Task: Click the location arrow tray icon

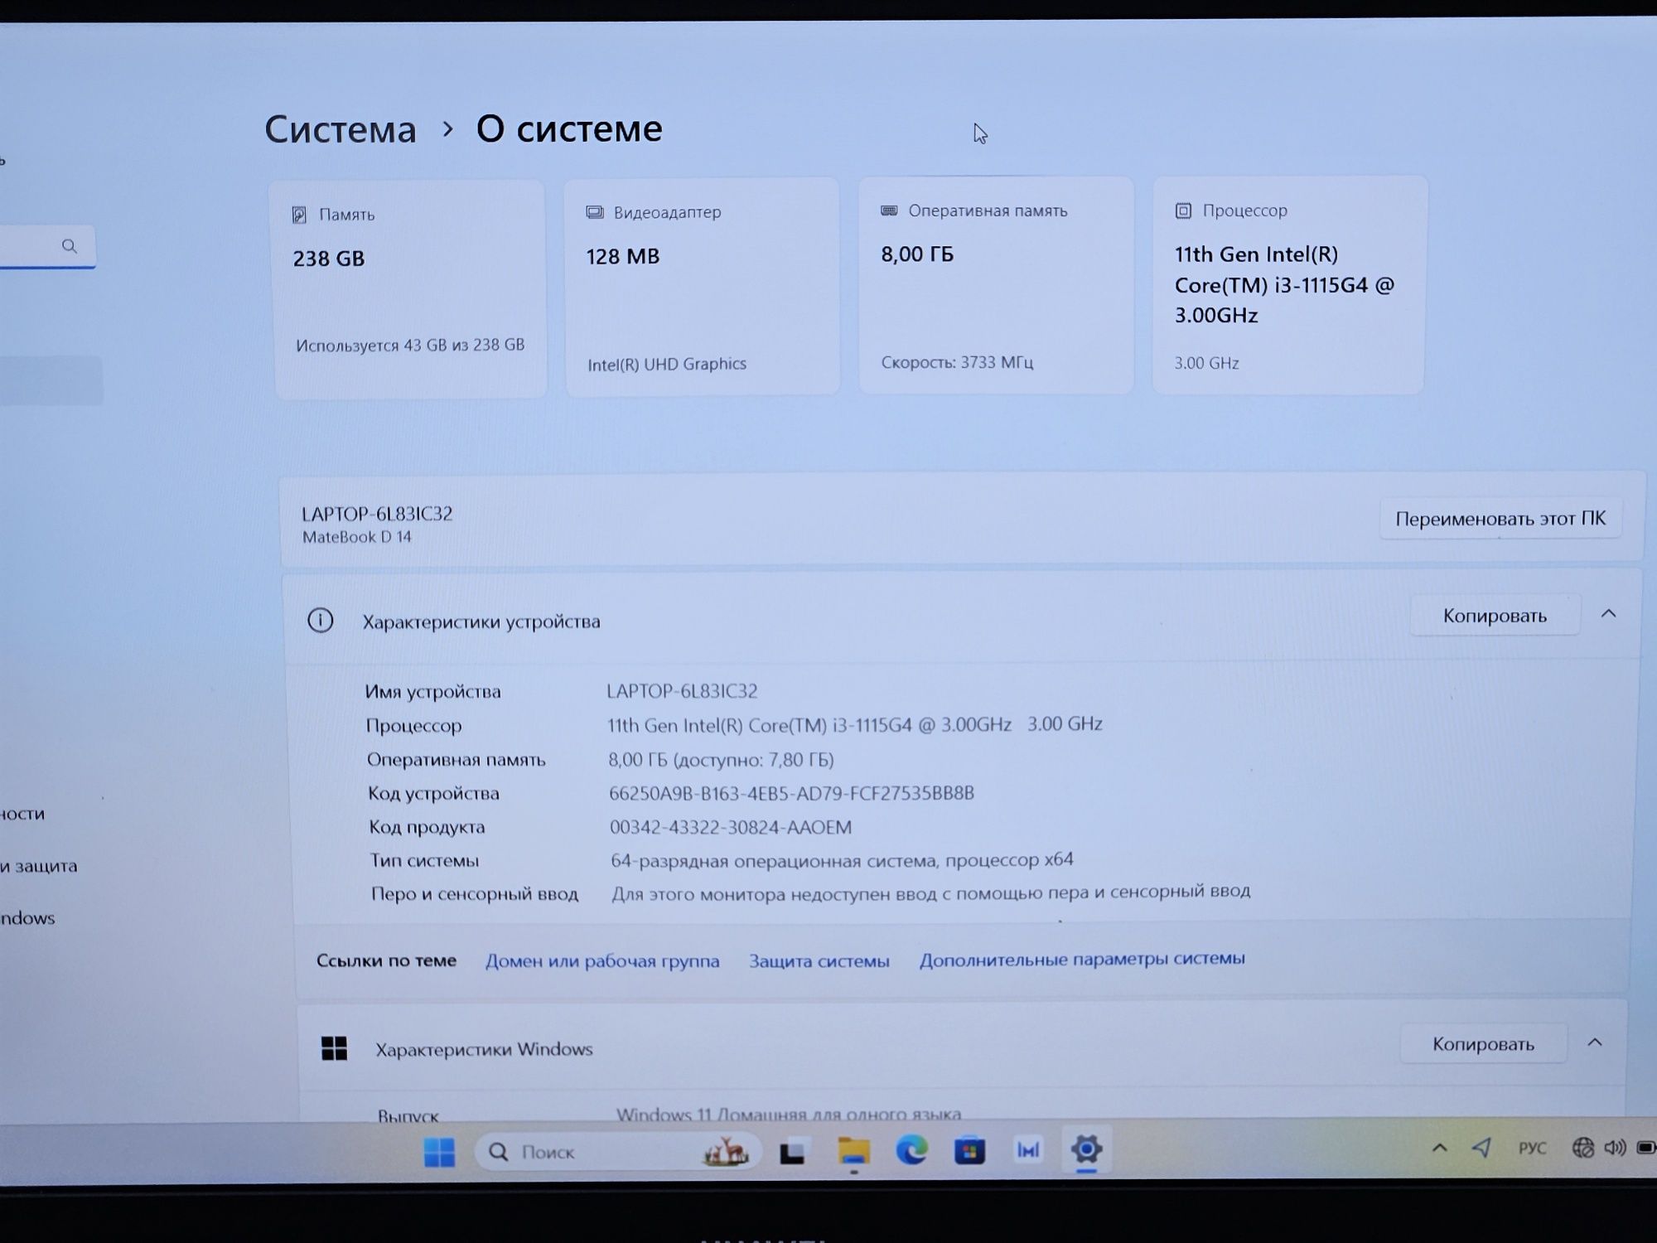Action: [1481, 1148]
